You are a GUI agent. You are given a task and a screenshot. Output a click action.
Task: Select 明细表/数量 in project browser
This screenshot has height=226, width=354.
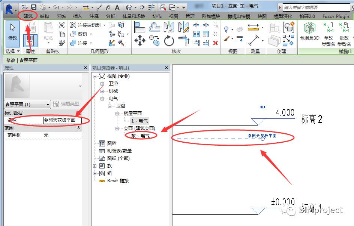point(119,151)
